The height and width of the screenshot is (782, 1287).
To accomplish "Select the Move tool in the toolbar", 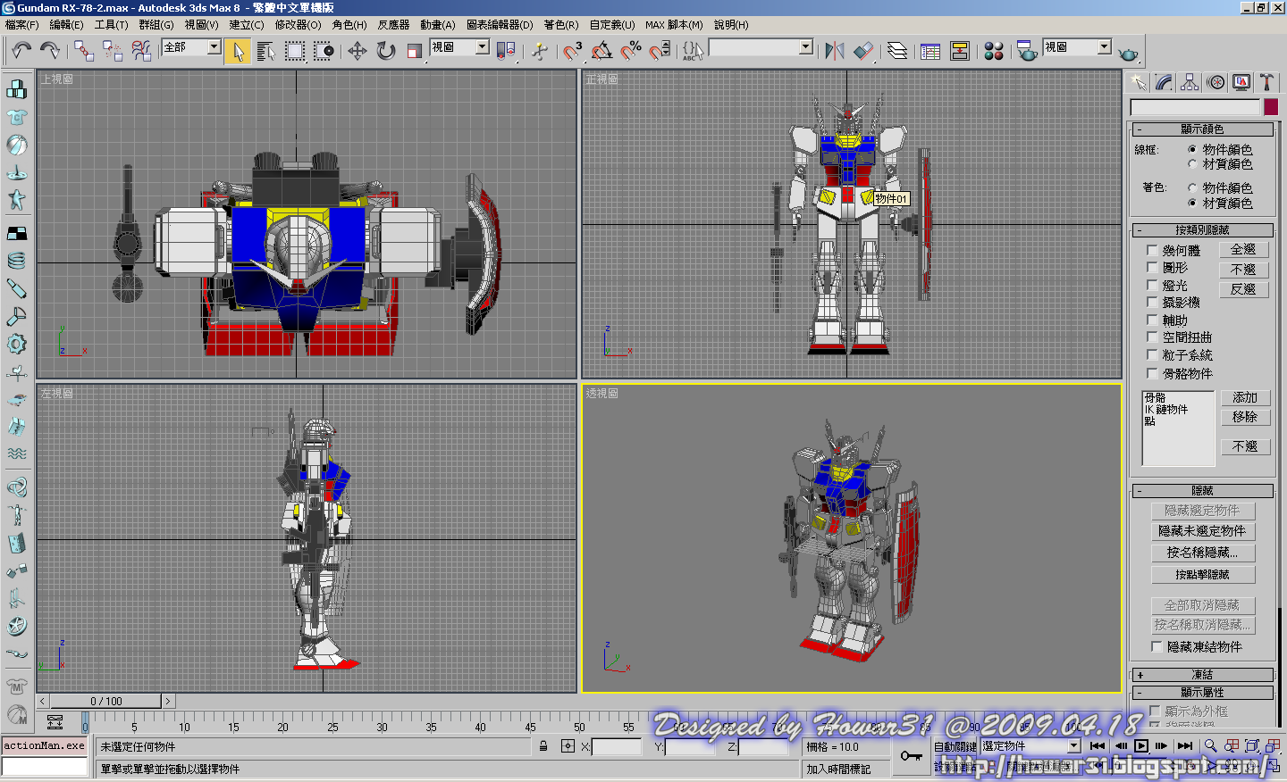I will pos(357,51).
